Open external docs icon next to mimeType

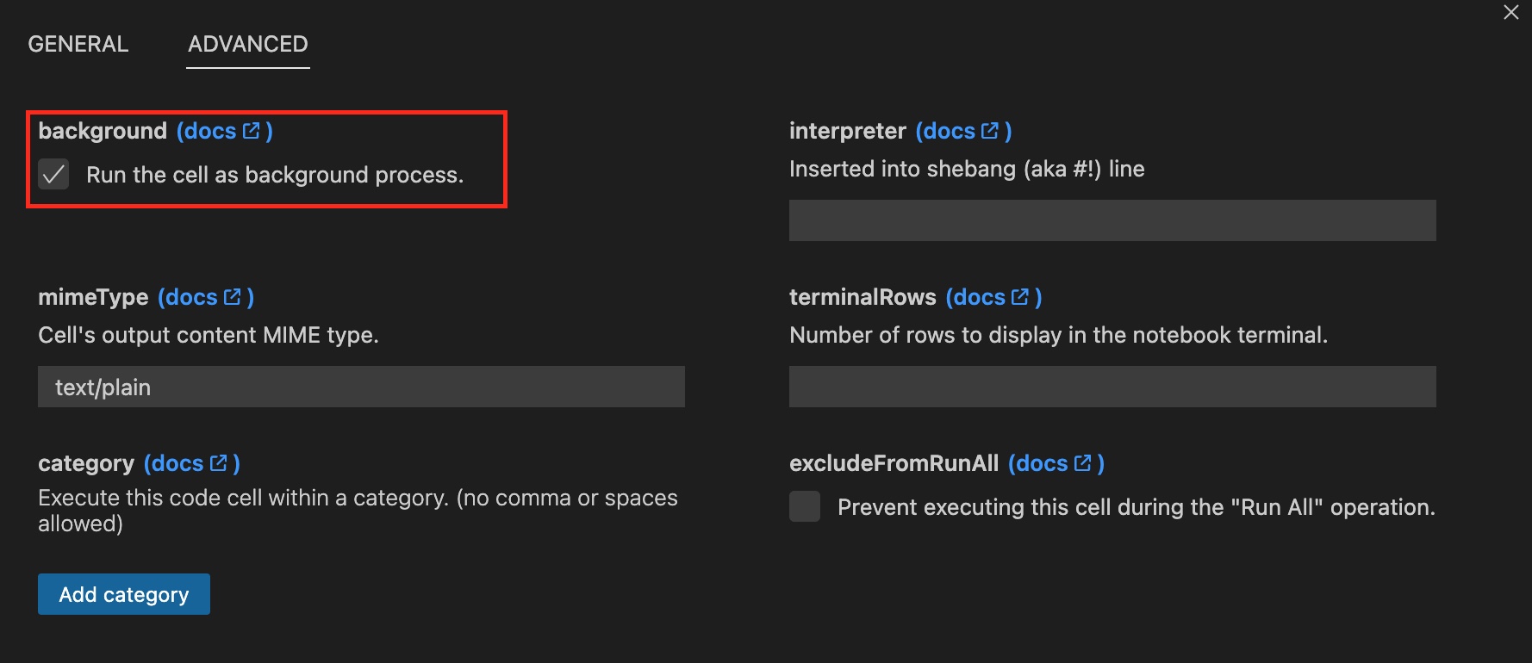tap(233, 297)
